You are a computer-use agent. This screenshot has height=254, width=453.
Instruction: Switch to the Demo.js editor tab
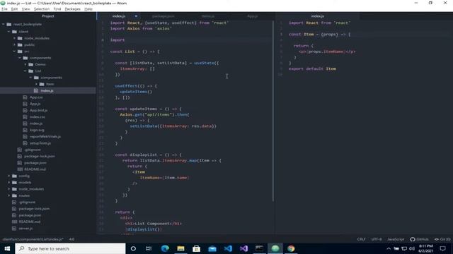coord(208,16)
